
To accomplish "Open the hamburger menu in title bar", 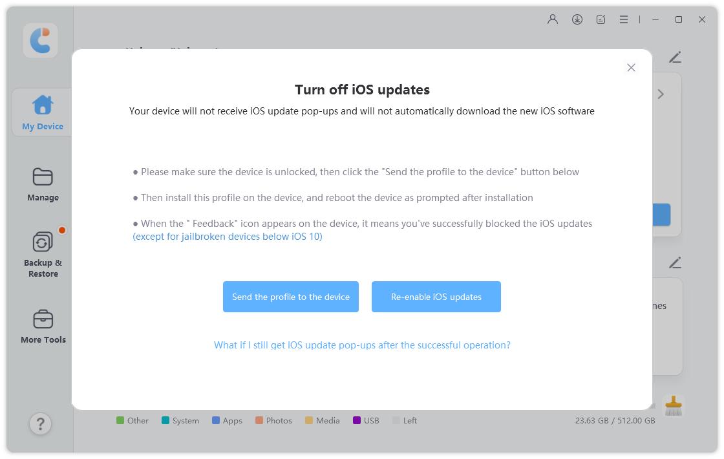I will point(624,19).
